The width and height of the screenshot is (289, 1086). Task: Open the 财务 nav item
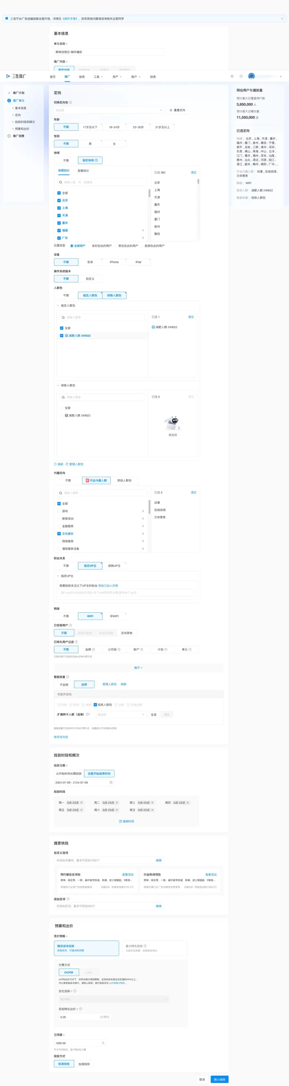pos(153,77)
